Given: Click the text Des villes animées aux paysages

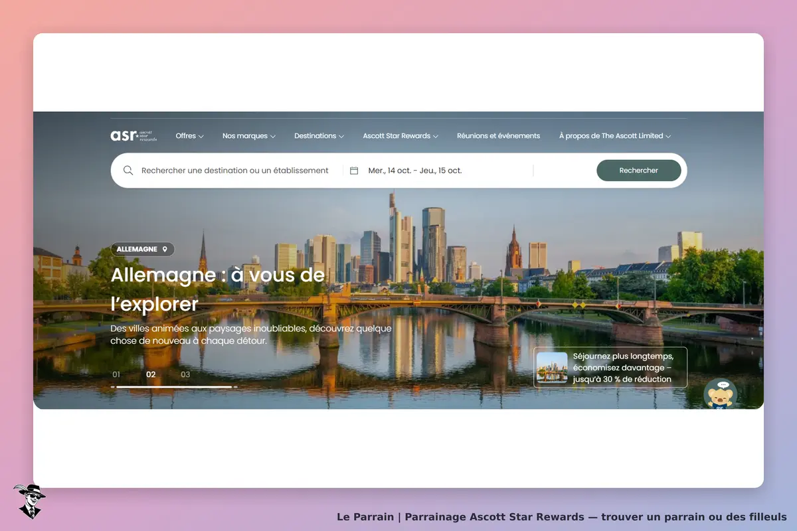Looking at the screenshot, I should (251, 335).
